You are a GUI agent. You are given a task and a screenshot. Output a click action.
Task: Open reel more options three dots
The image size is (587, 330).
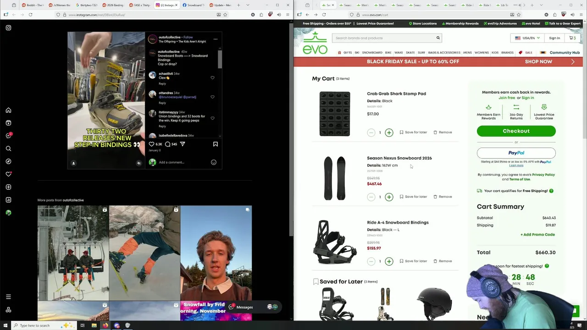click(x=216, y=39)
